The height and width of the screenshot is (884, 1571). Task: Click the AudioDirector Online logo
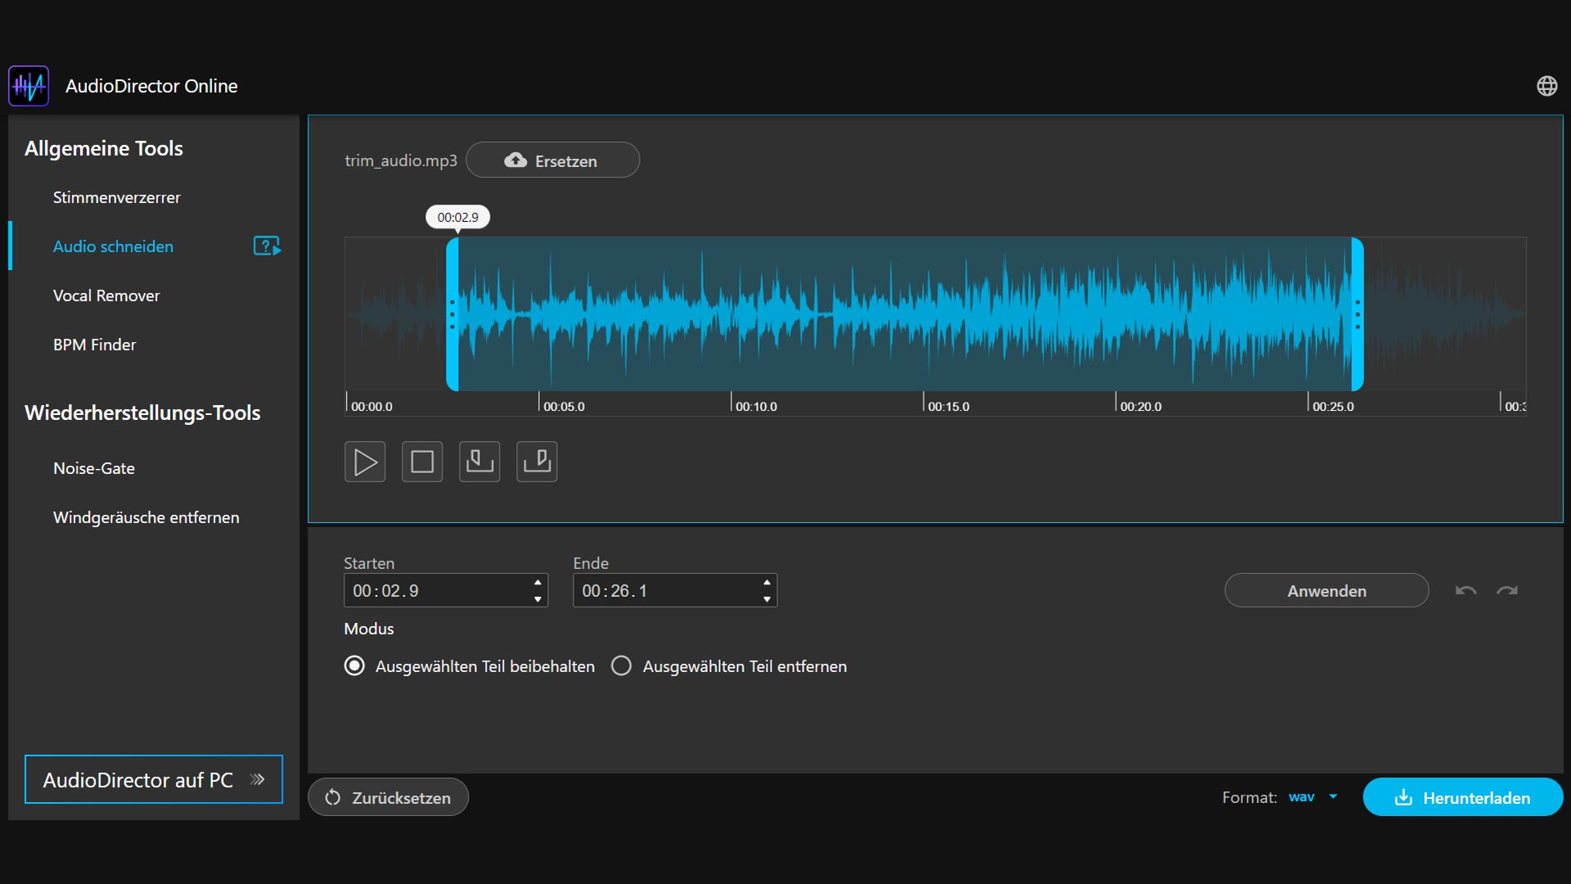point(29,86)
